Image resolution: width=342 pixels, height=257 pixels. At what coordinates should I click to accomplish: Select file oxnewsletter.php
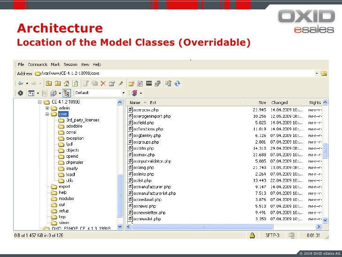(149, 212)
